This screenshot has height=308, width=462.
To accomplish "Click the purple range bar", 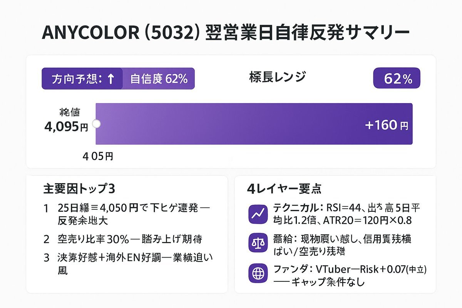I will 254,124.
